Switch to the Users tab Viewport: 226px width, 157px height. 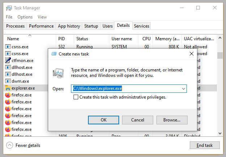tap(107, 26)
